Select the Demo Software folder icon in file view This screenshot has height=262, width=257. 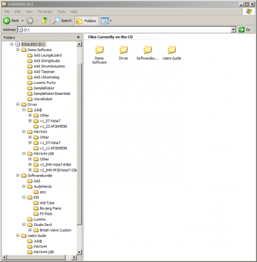point(99,50)
